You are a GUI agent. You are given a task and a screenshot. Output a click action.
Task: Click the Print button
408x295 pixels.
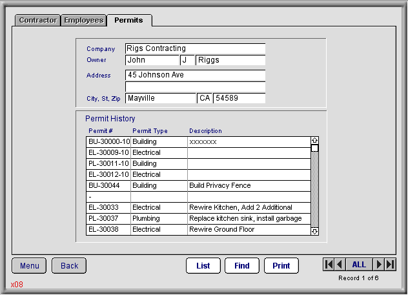point(281,265)
